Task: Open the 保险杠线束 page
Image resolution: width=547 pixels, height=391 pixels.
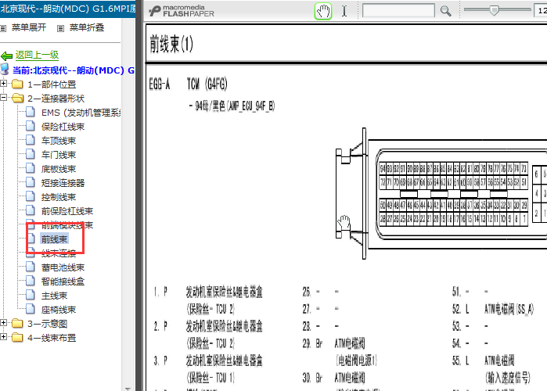Action: 63,127
